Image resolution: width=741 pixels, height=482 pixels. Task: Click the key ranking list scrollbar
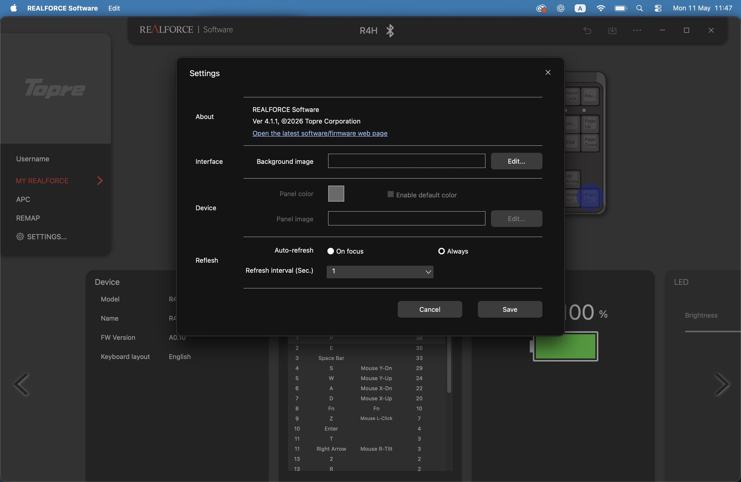pyautogui.click(x=449, y=365)
